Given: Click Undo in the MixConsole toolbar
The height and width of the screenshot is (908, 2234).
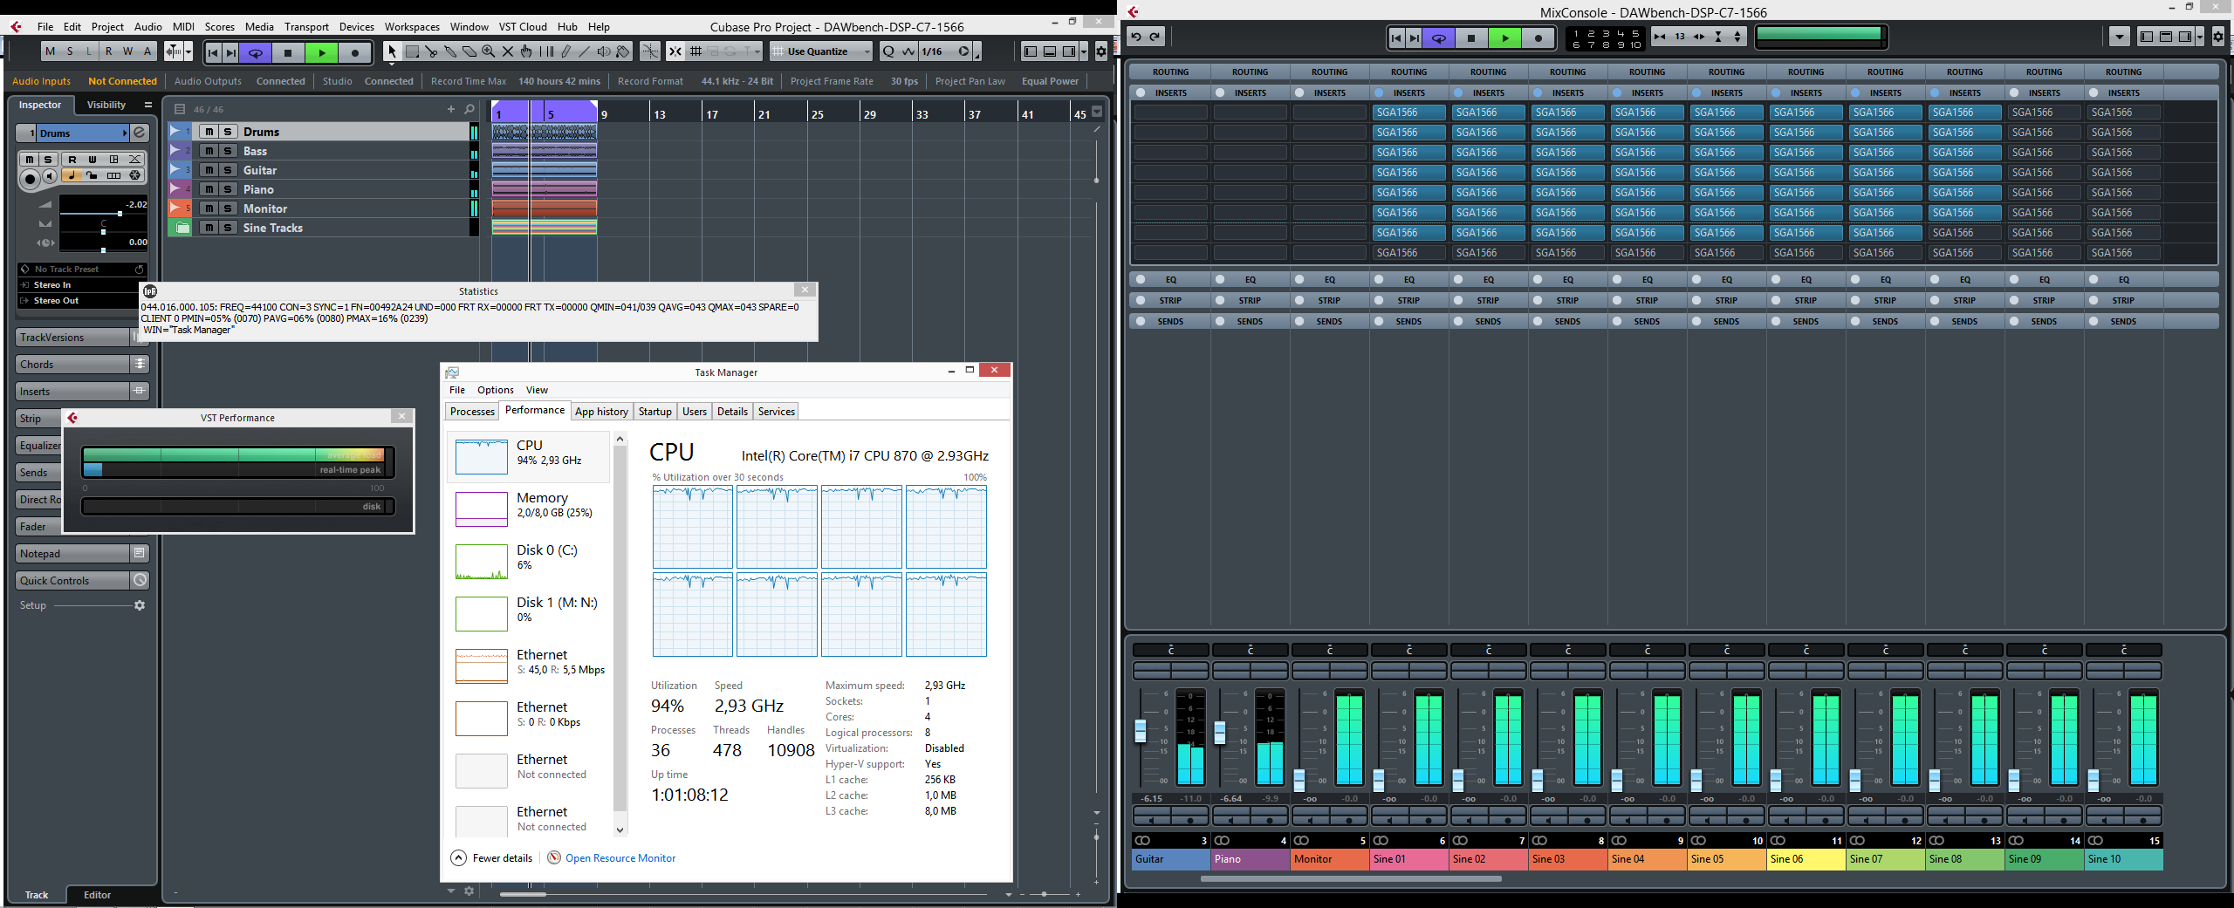Looking at the screenshot, I should tap(1136, 37).
